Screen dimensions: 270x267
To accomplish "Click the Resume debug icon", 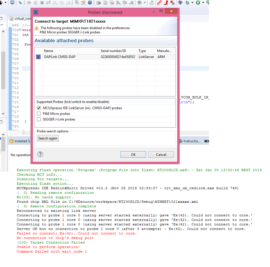I will tap(29, 3).
